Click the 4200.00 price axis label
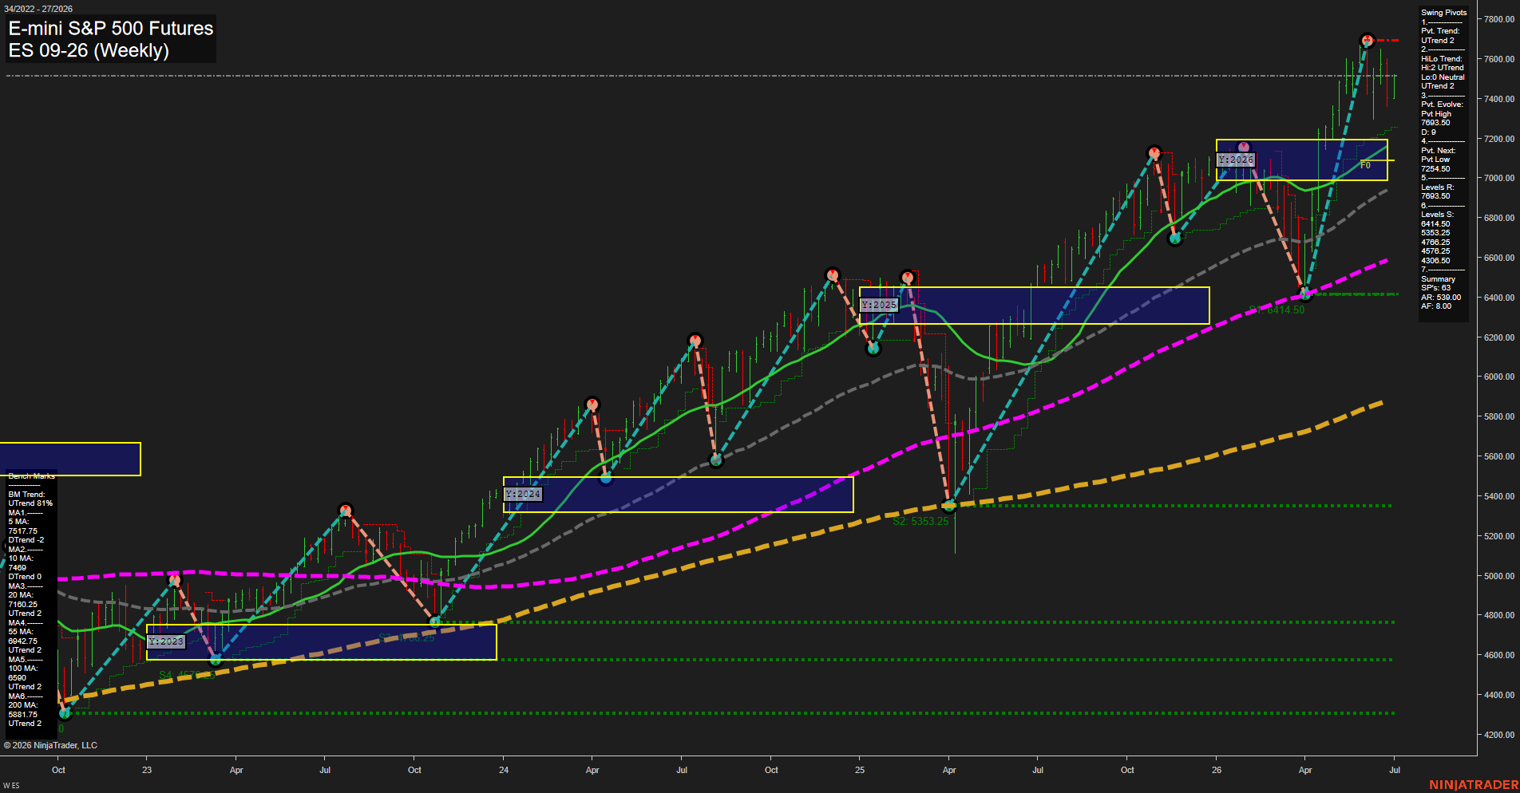1520x793 pixels. point(1499,735)
